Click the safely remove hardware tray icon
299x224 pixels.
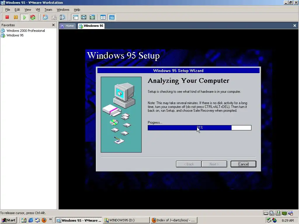269,220
